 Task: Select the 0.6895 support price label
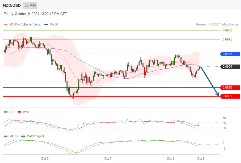coord(230,87)
